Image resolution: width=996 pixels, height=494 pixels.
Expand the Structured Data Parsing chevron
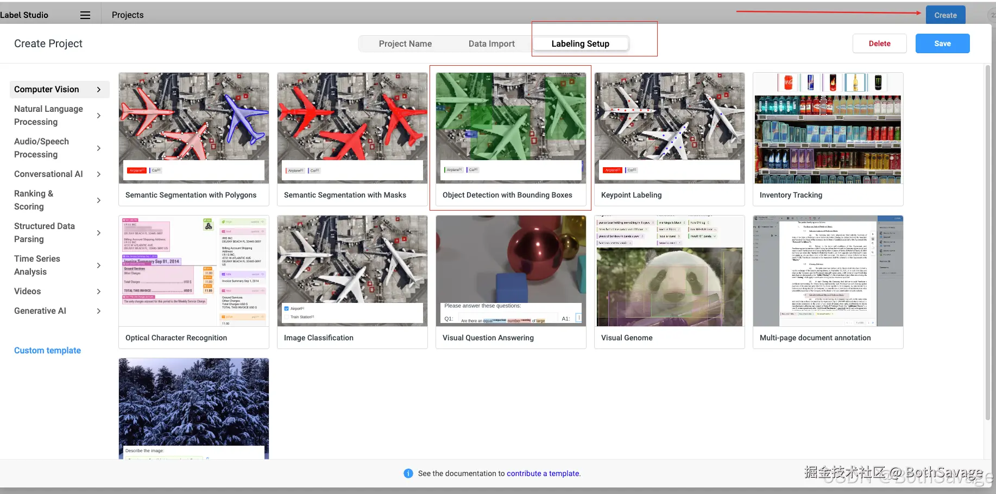(x=98, y=233)
